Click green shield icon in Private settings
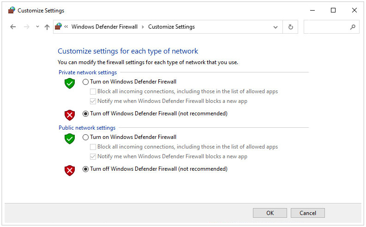Viewport: 366px width, 227px height. [x=70, y=84]
